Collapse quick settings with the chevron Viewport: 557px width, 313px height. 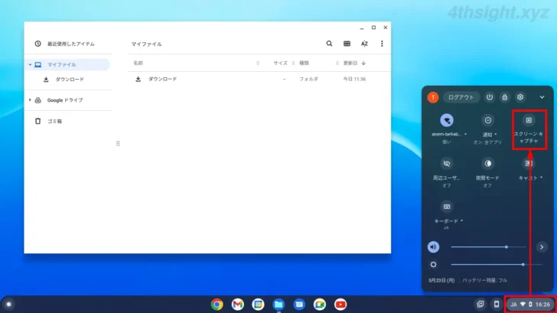[542, 97]
